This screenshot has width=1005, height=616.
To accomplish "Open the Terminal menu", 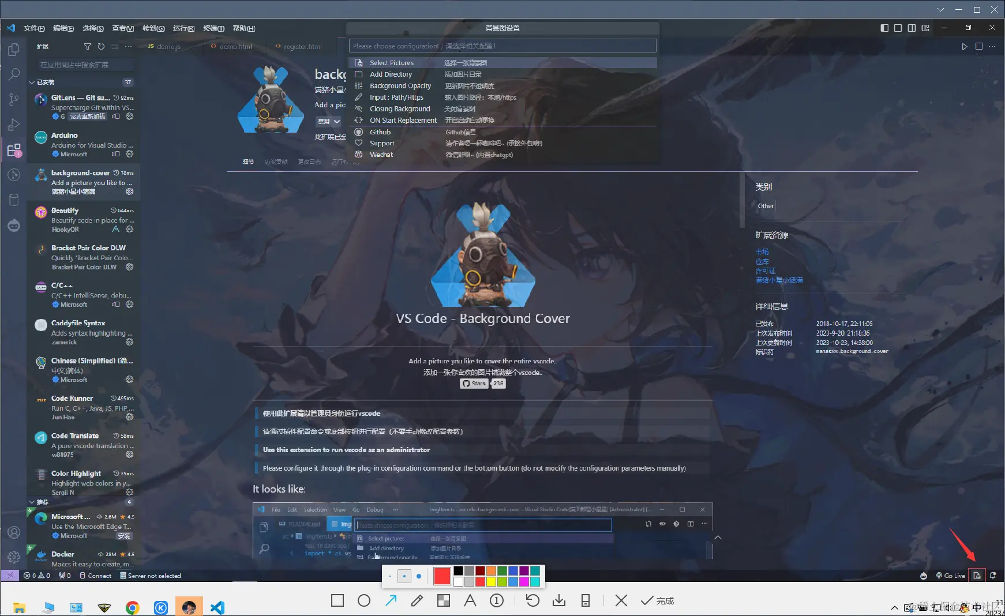I will [213, 28].
